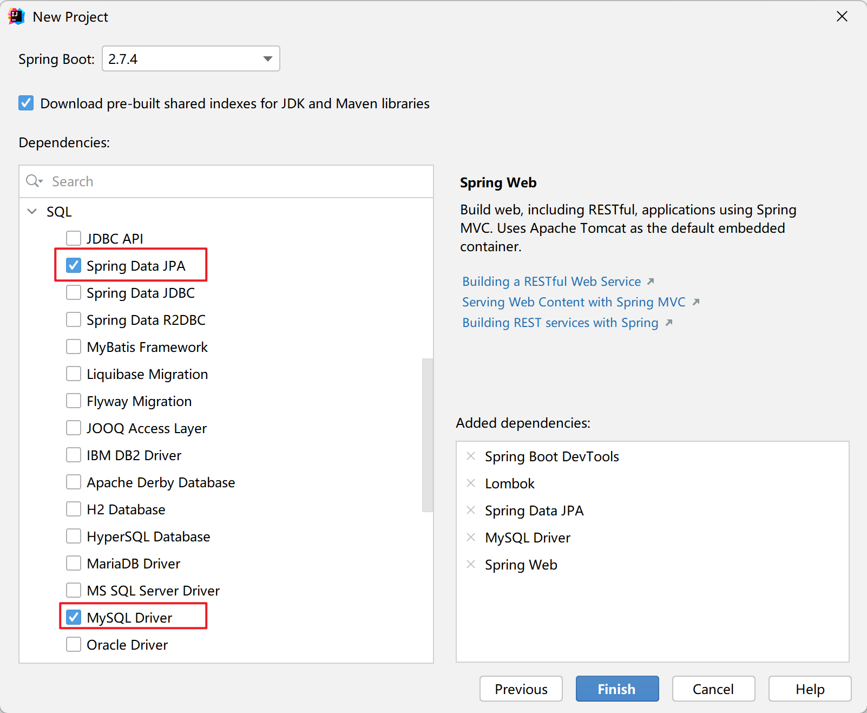
Task: Select the SQL category label
Action: [x=59, y=212]
